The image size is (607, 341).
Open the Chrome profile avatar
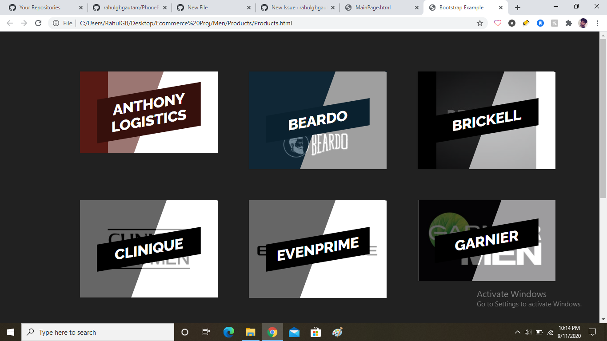click(x=583, y=23)
